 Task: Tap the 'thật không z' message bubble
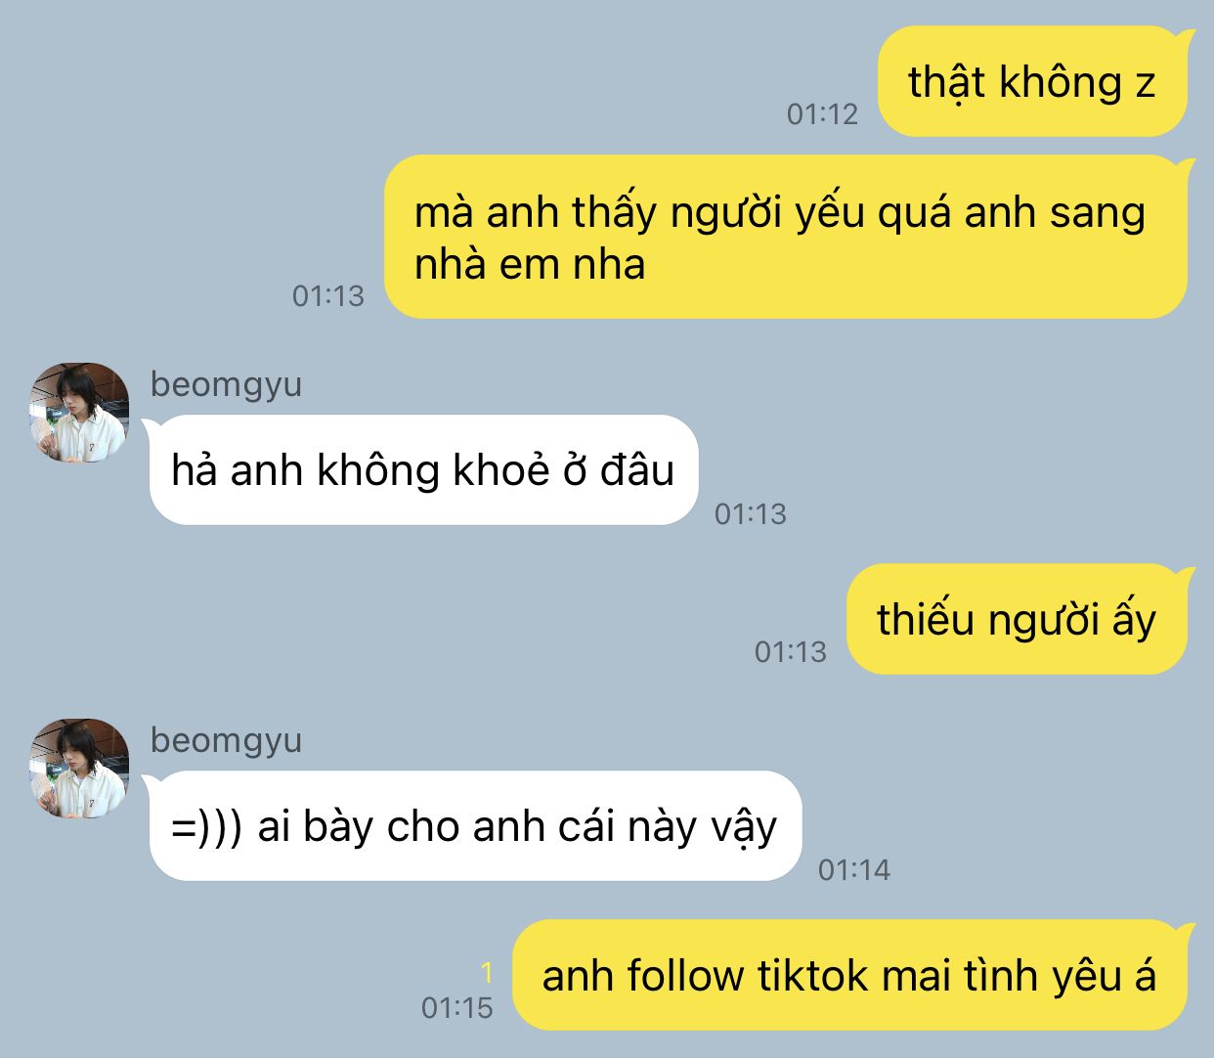tap(1032, 81)
